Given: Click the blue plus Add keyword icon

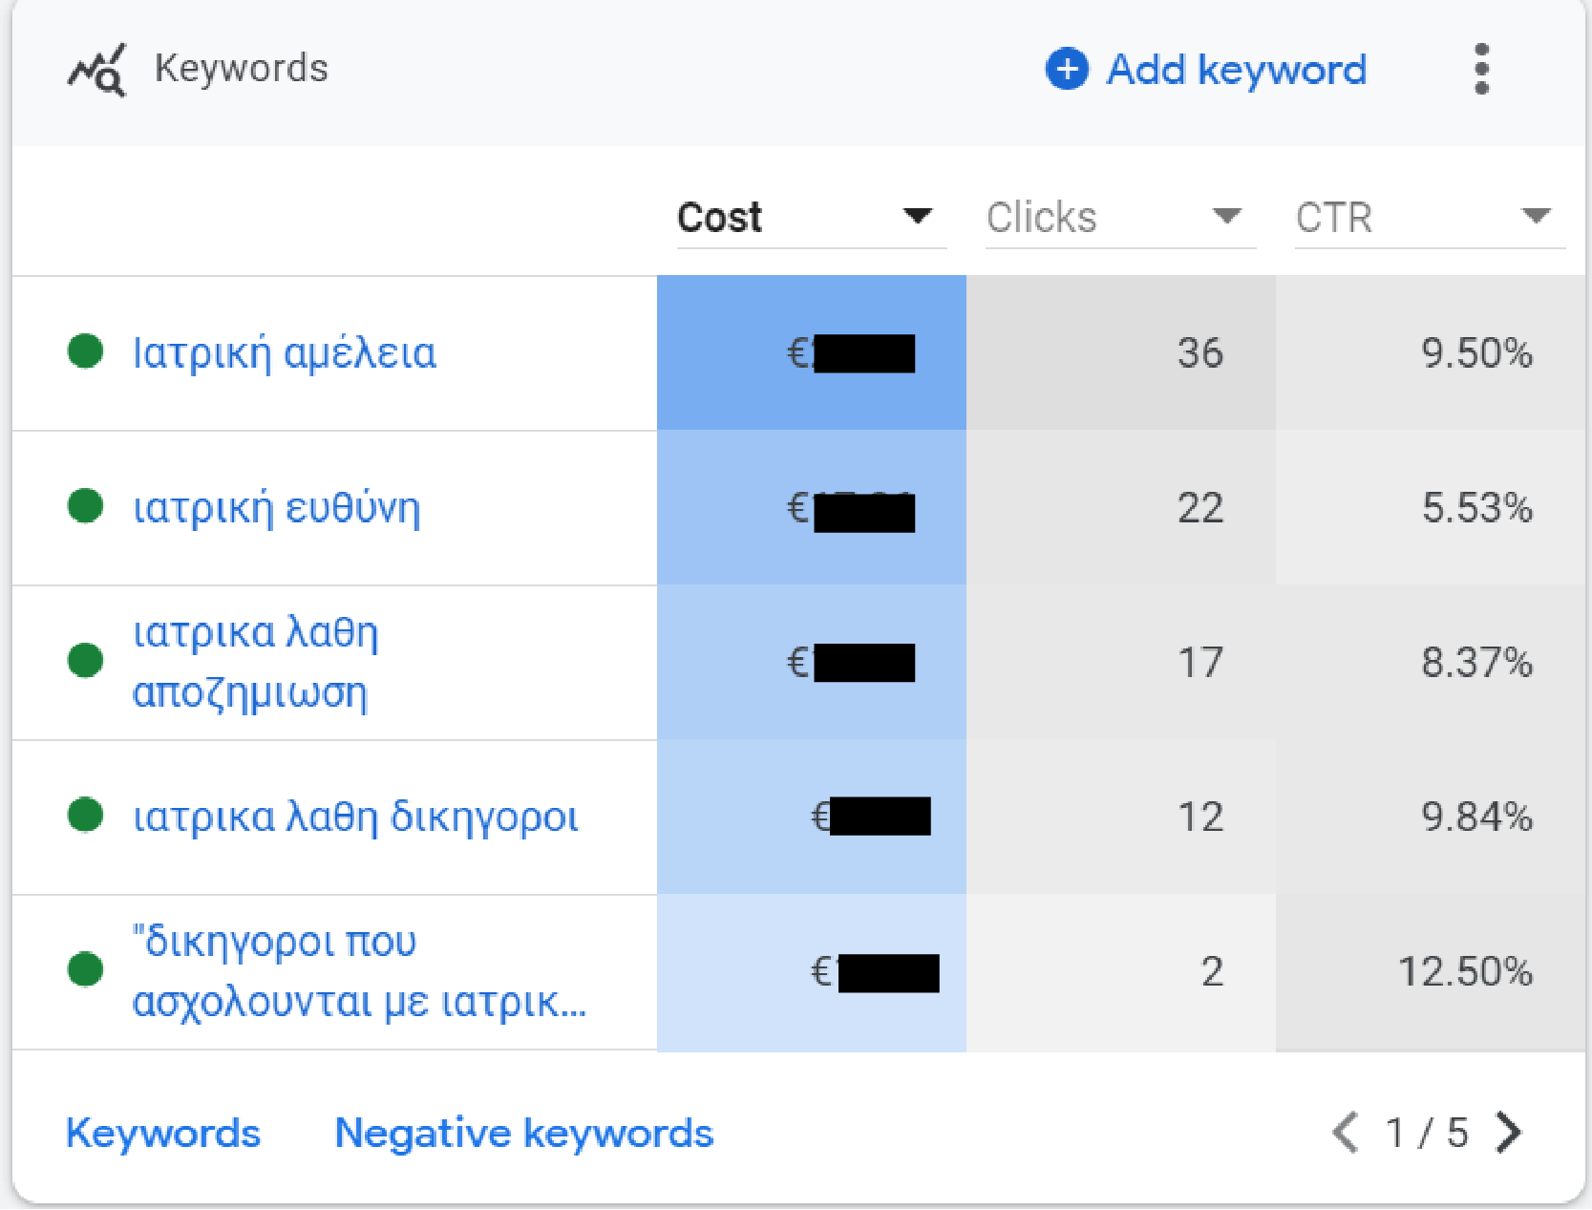Looking at the screenshot, I should 1067,70.
